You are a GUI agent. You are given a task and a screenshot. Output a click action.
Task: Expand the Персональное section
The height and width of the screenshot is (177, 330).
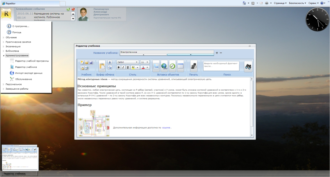(4, 84)
